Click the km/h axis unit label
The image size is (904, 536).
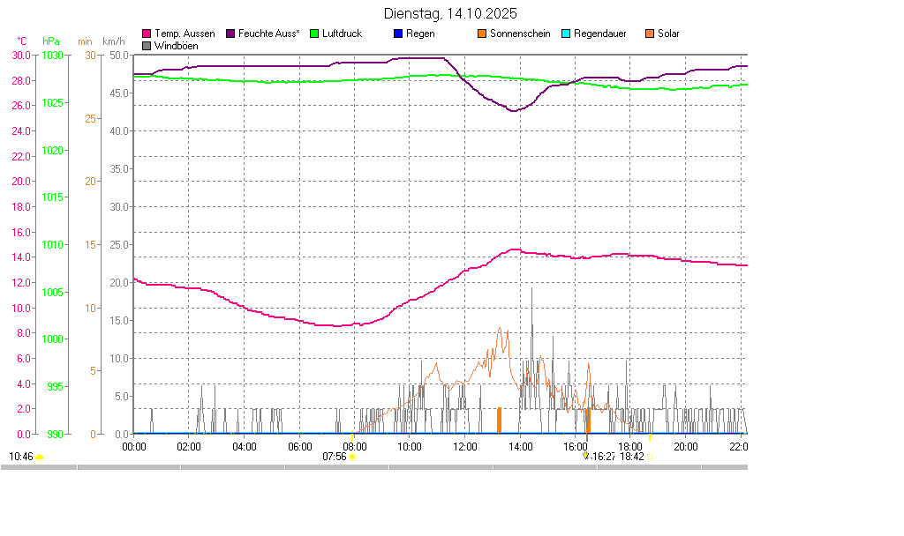click(x=113, y=41)
